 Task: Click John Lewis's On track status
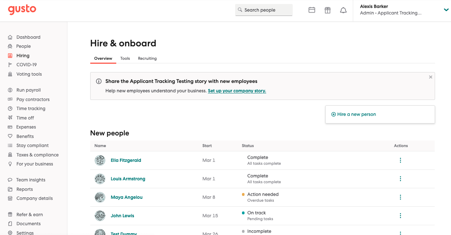(256, 213)
